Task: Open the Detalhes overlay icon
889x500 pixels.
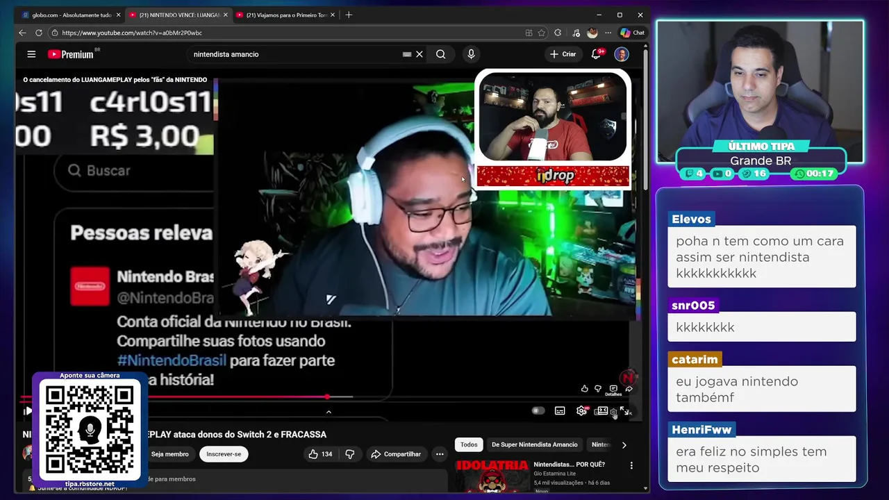Action: coord(613,390)
